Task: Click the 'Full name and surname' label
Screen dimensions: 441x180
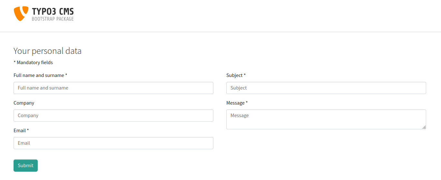Action: click(x=39, y=75)
